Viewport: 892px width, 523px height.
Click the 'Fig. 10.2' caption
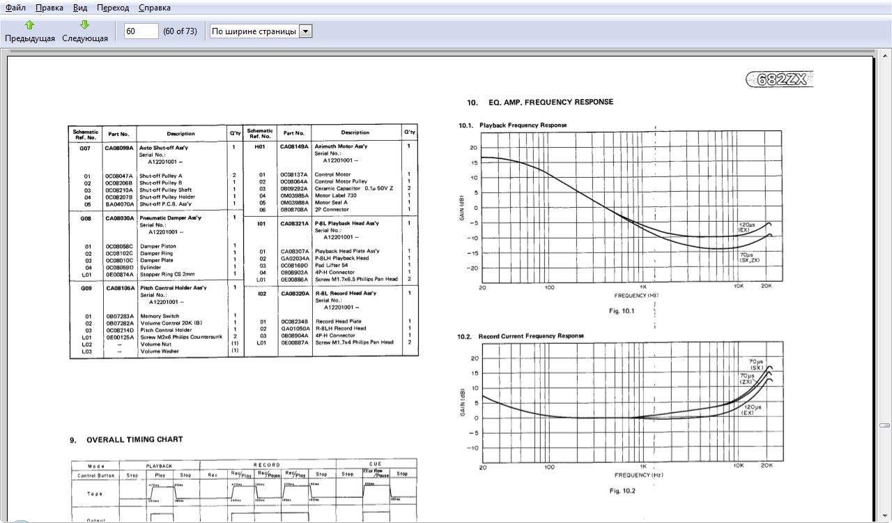(624, 491)
